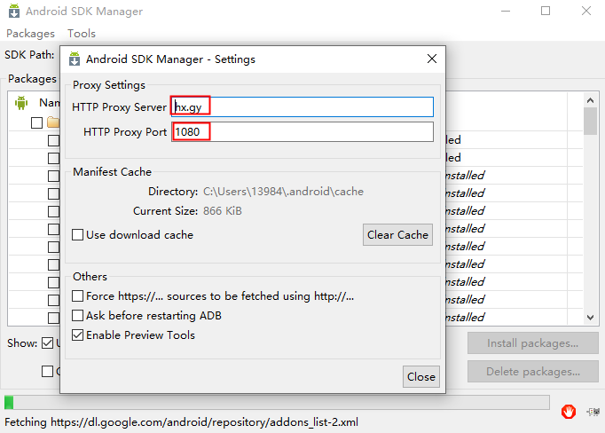Image resolution: width=605 pixels, height=433 pixels.
Task: Click the Close button in Settings dialog
Action: (421, 376)
